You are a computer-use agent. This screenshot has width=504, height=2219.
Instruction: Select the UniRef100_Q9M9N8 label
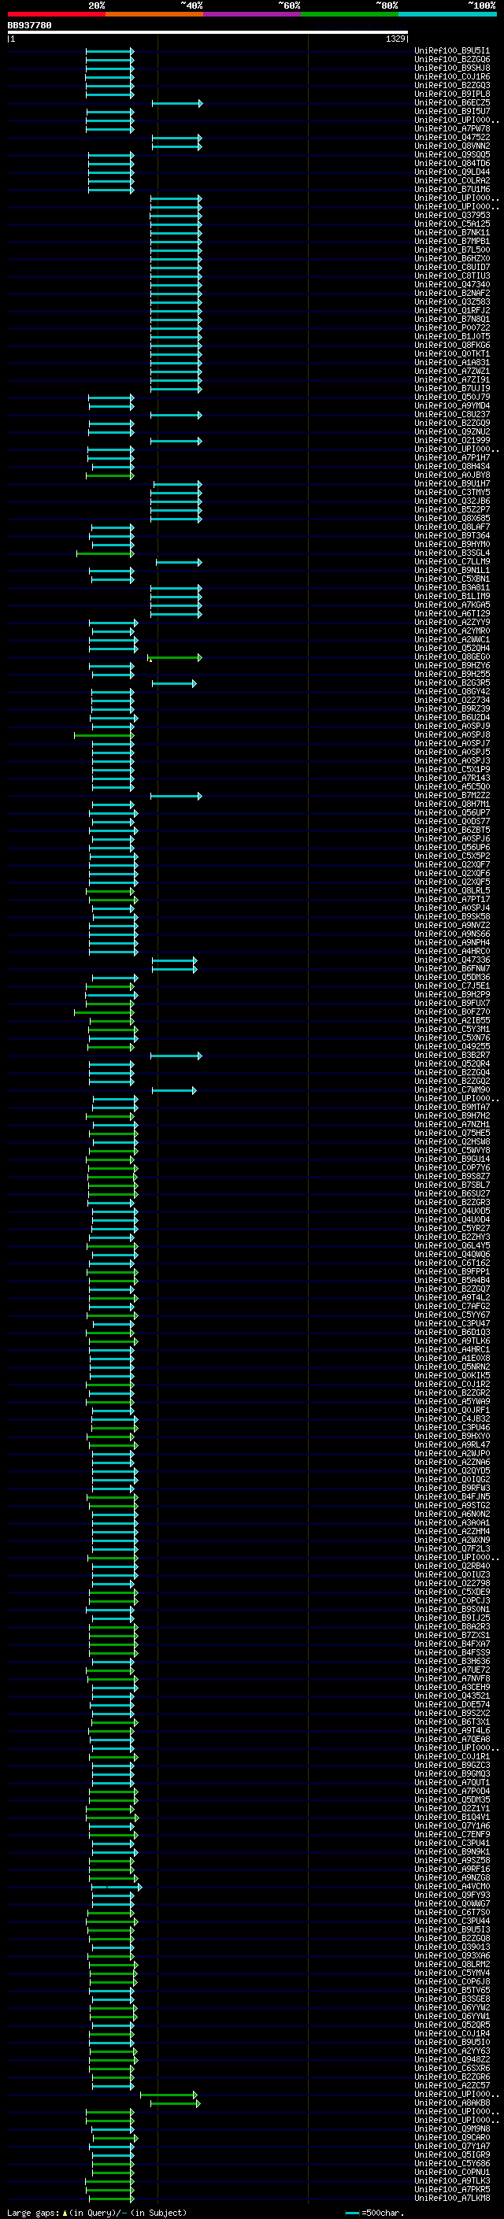pos(452,2129)
